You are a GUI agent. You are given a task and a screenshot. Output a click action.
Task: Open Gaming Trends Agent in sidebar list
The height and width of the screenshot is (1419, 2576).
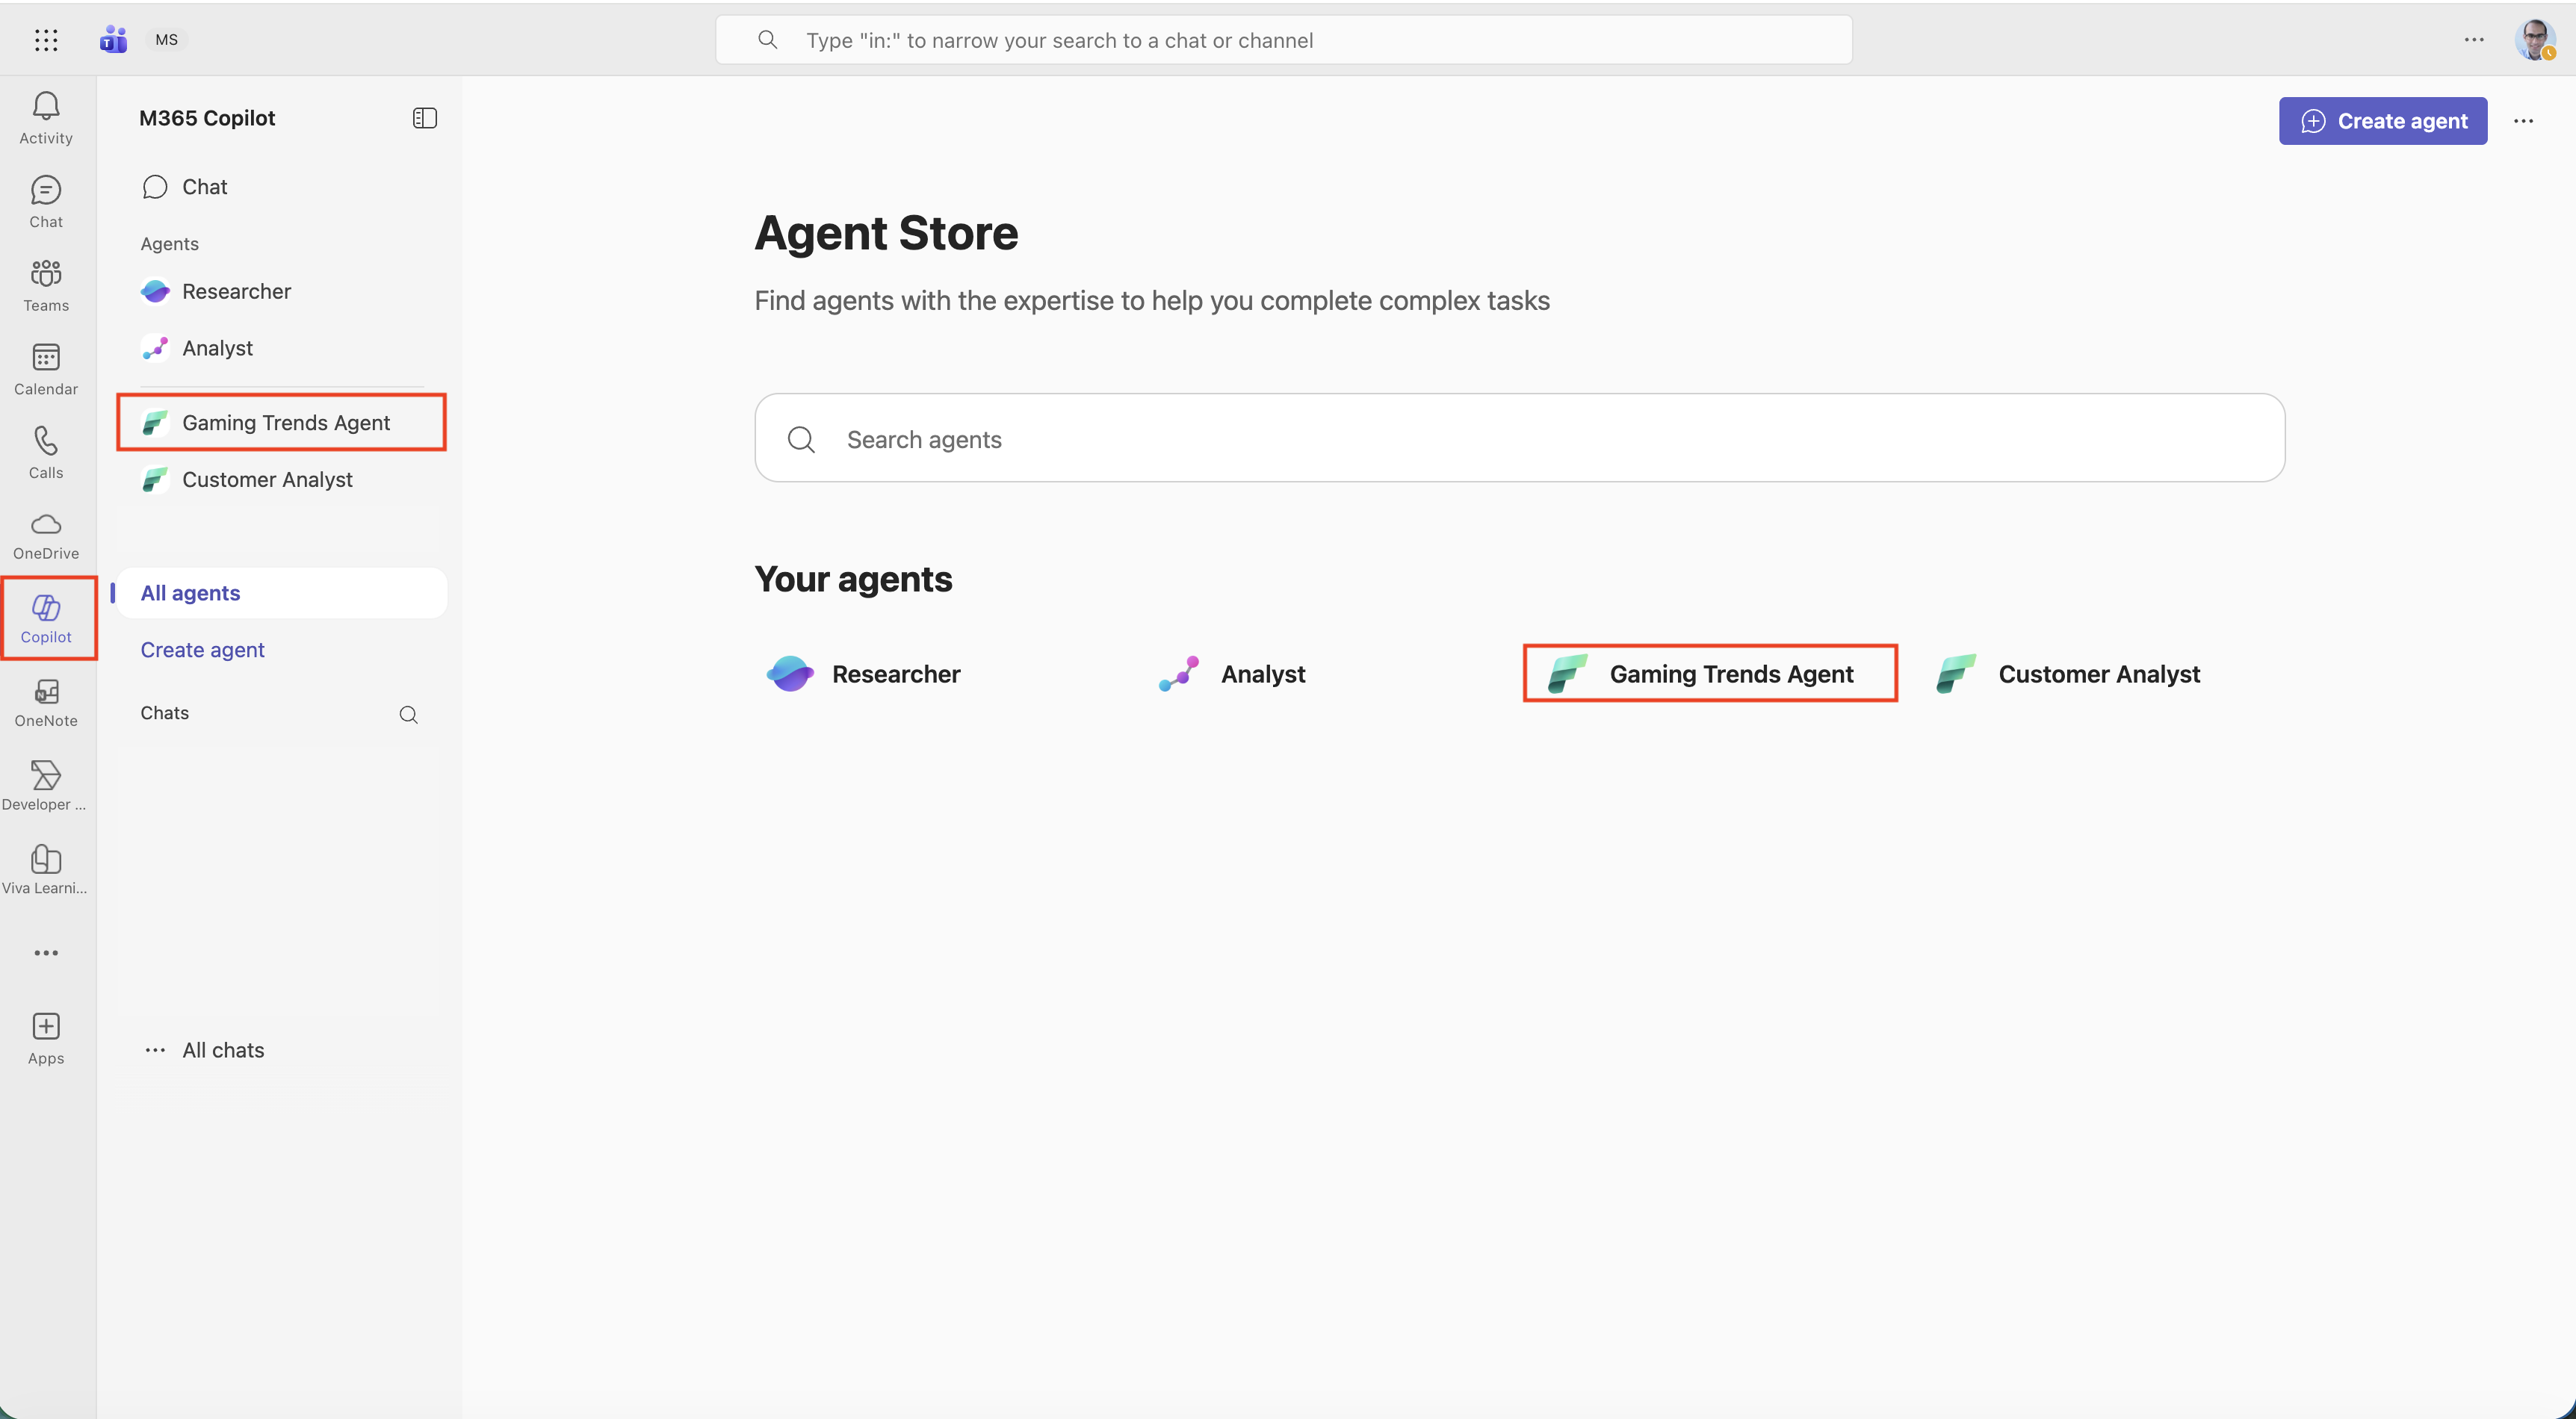pyautogui.click(x=285, y=422)
